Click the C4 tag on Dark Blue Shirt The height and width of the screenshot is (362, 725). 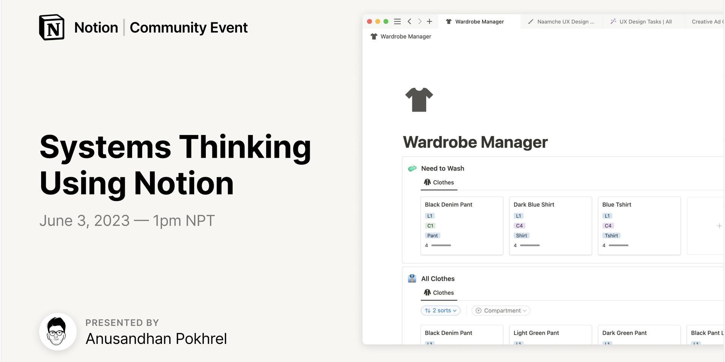pos(519,226)
